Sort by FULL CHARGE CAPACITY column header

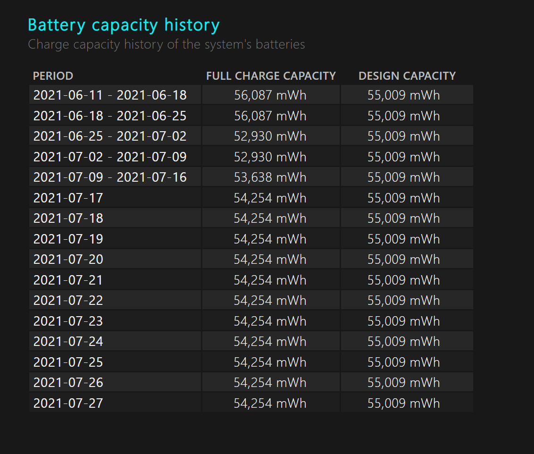(271, 76)
